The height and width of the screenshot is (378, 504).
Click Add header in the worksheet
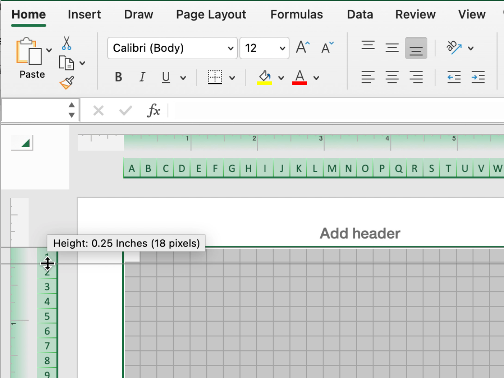click(360, 234)
